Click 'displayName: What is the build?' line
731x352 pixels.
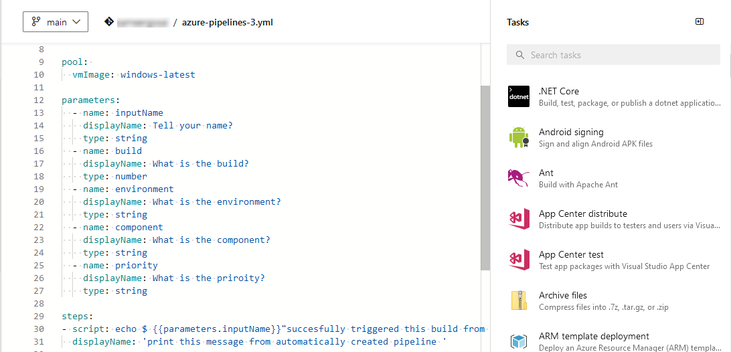pos(165,164)
